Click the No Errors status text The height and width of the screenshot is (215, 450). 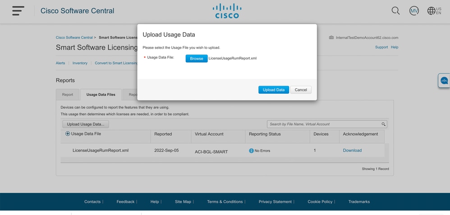tap(262, 151)
